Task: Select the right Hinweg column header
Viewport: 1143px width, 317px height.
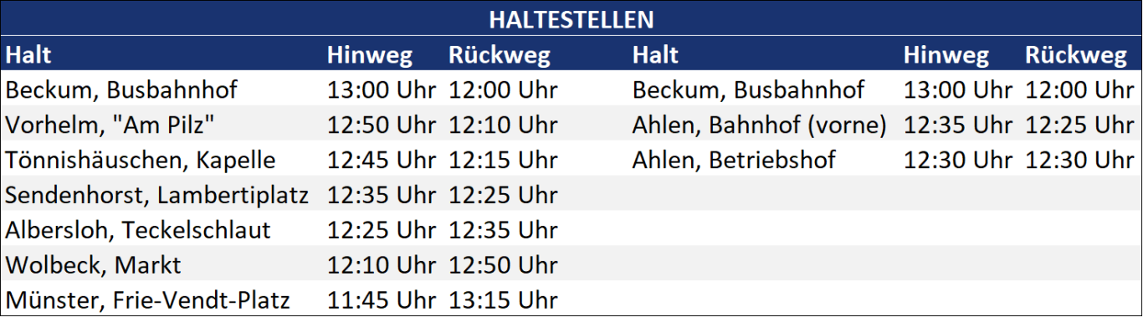Action: point(946,55)
